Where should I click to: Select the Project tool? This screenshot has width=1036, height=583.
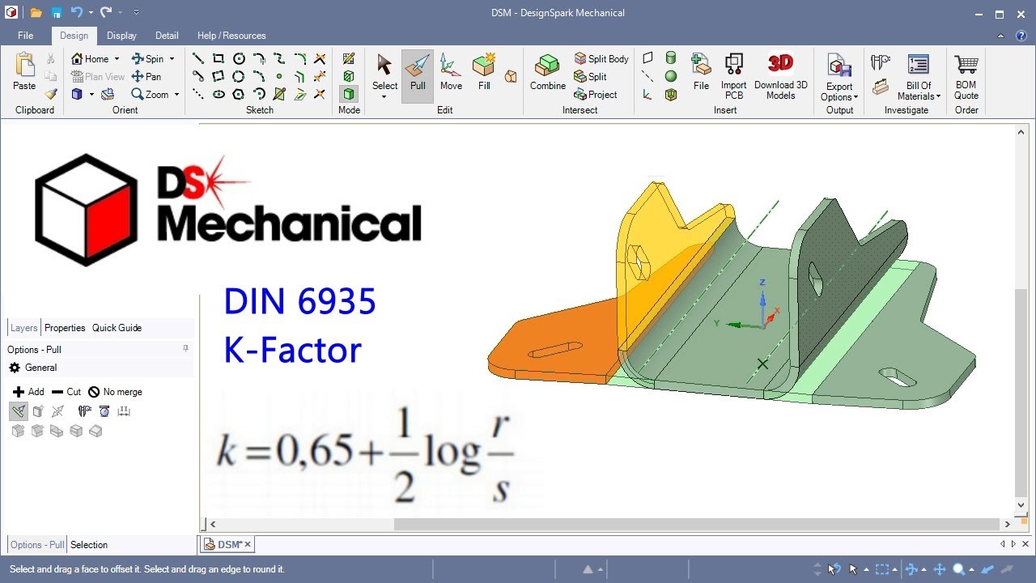[596, 94]
